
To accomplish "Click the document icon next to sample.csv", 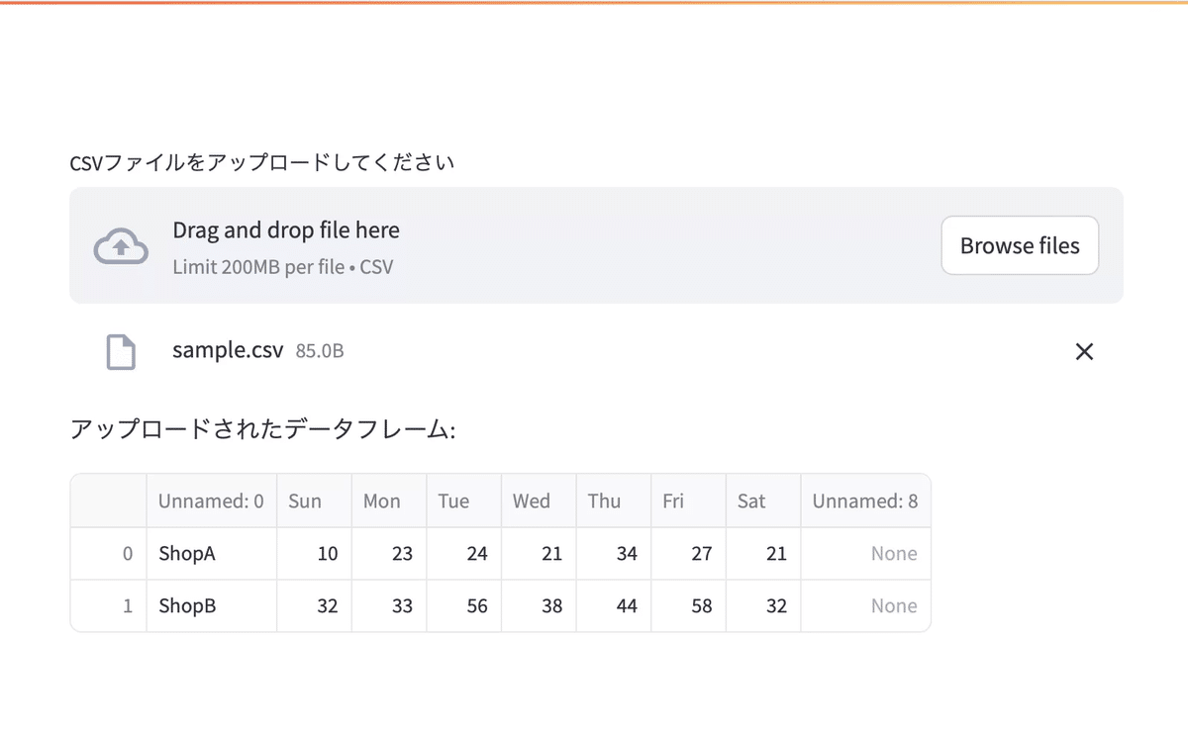I will [120, 351].
